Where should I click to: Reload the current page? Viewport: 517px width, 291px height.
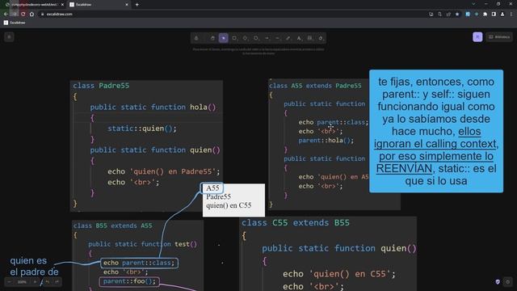[23, 15]
